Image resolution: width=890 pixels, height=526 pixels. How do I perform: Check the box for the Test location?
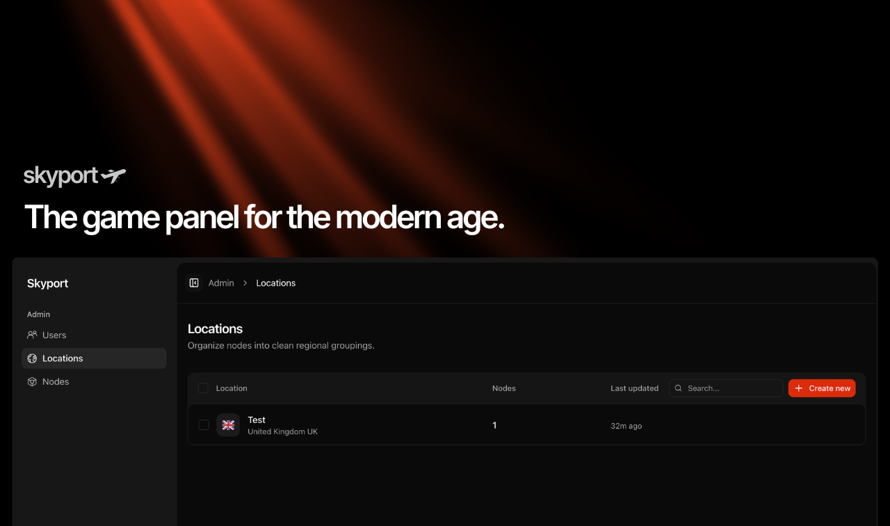pyautogui.click(x=204, y=425)
